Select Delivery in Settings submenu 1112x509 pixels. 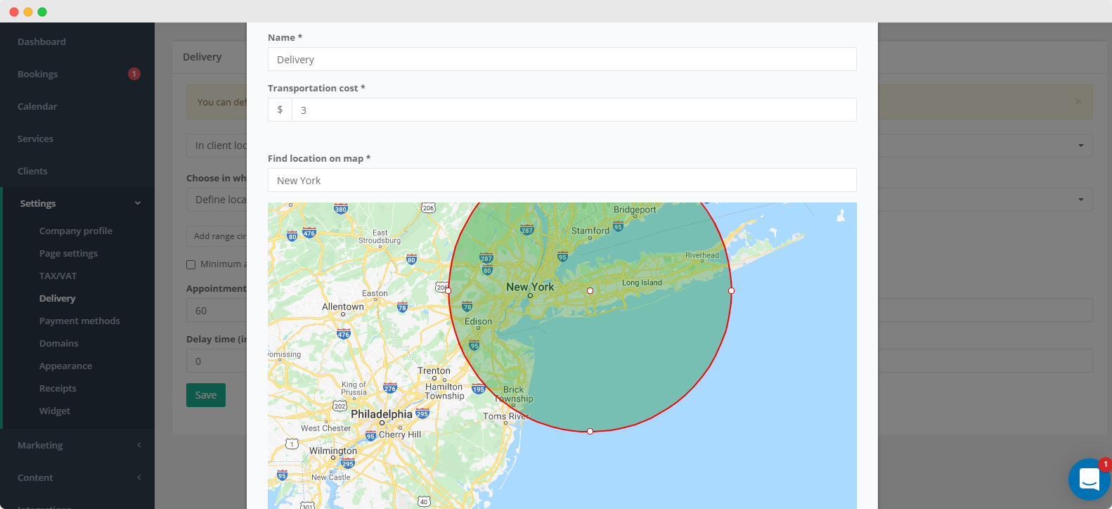[57, 298]
